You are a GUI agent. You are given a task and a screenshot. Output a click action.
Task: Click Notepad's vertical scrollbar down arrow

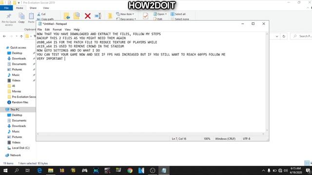[x=267, y=130]
